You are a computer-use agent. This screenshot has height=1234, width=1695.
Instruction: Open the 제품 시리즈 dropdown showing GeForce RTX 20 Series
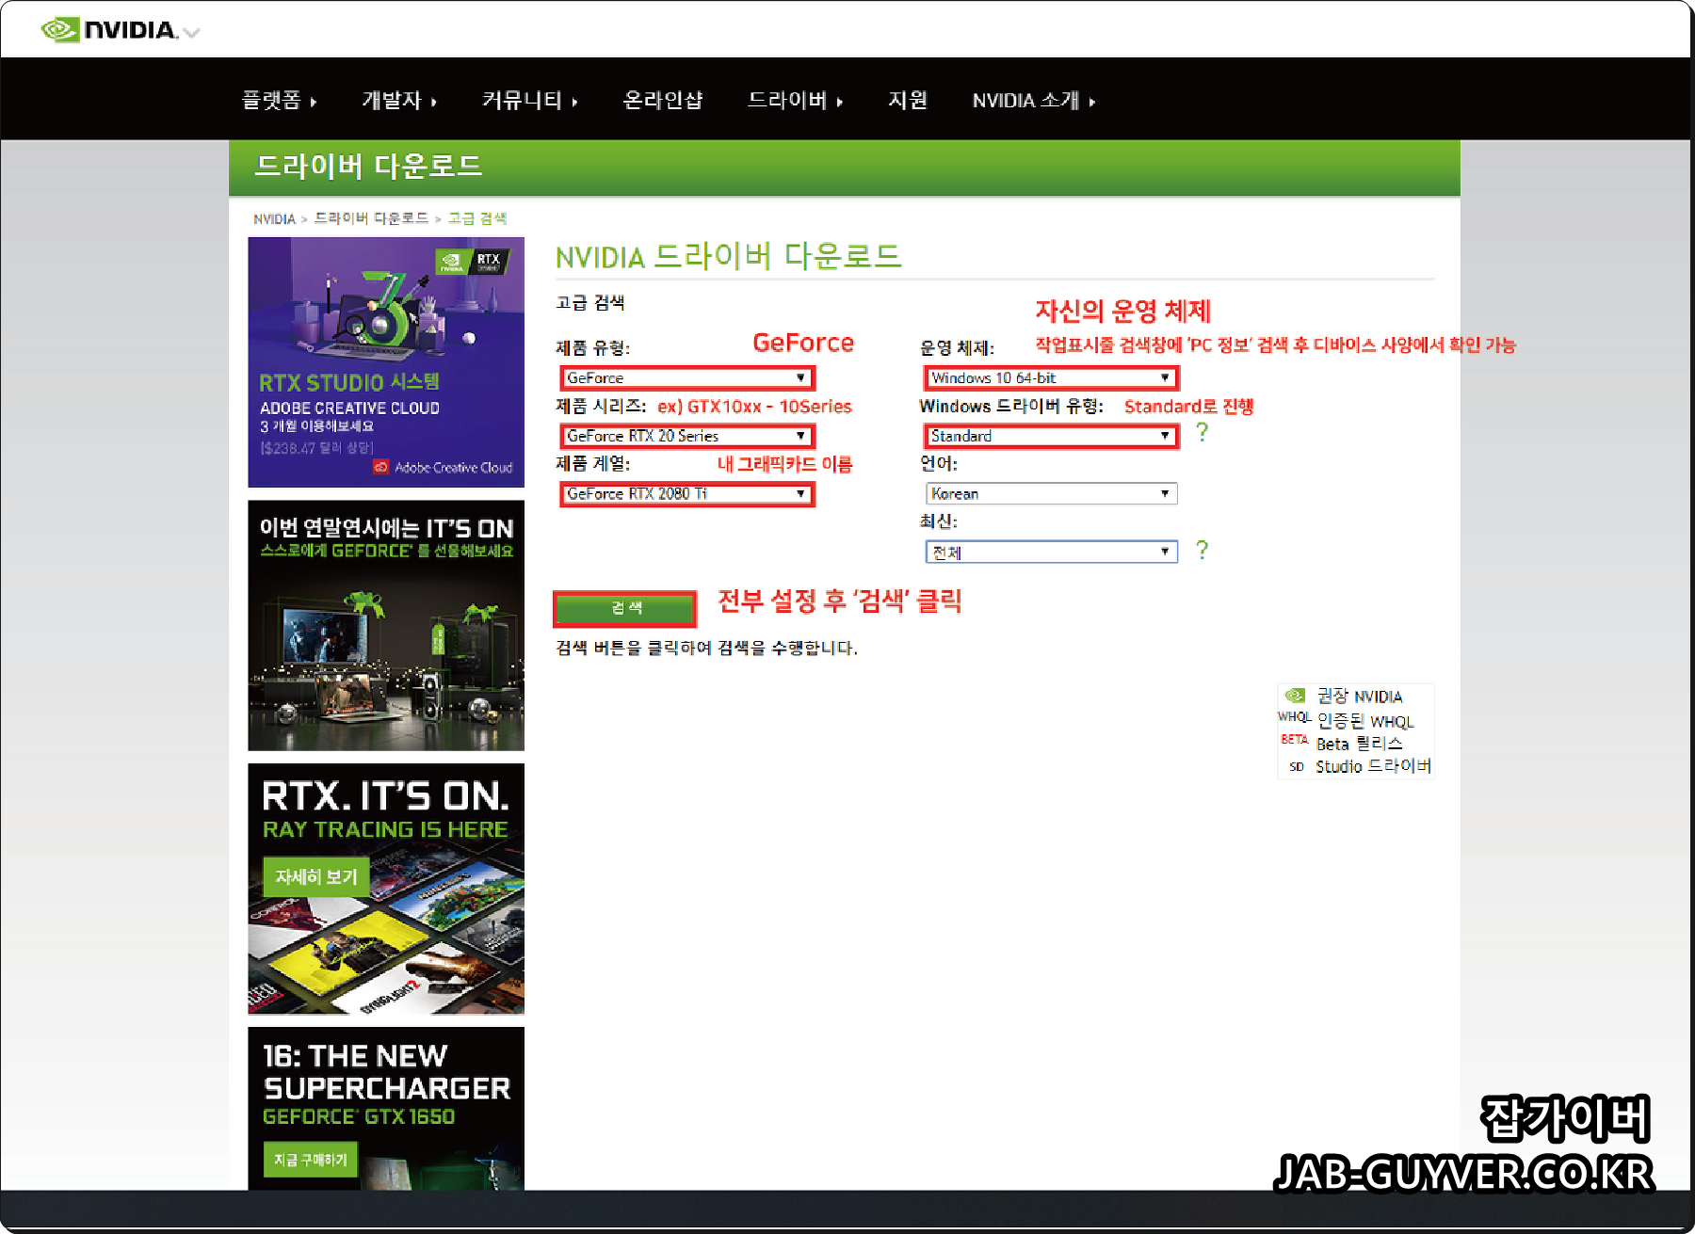686,436
